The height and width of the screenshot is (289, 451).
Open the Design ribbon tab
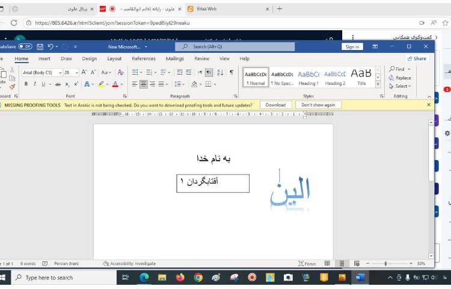pyautogui.click(x=90, y=59)
